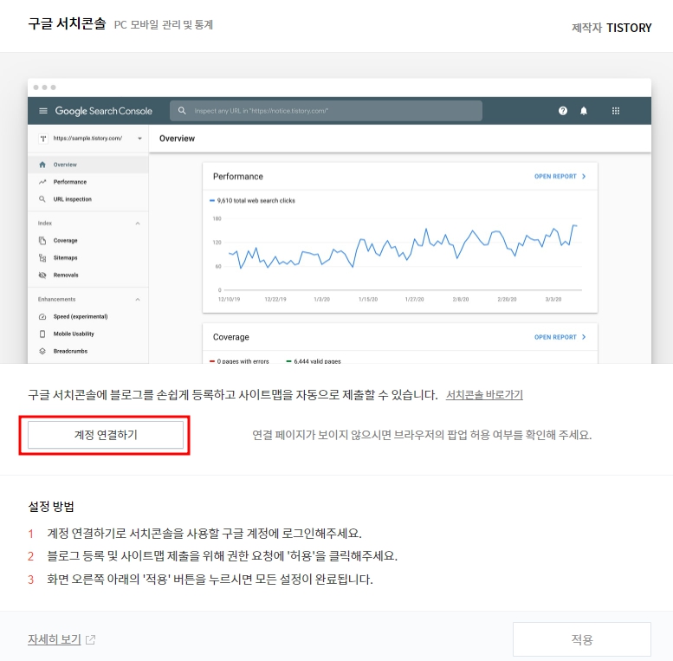Open the 서치콘솔 바로가기 link
Screen dimensions: 673x661
click(484, 394)
